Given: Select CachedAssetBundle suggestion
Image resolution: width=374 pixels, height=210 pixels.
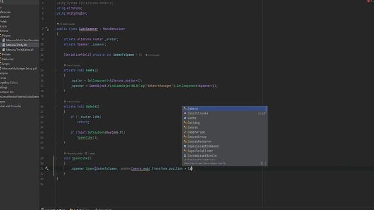Looking at the screenshot, I should click(224, 156).
